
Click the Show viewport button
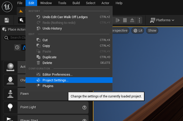[152, 31]
